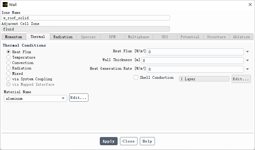The image size is (255, 150).
Task: Focus the Zone Name text field
Action: (86, 18)
